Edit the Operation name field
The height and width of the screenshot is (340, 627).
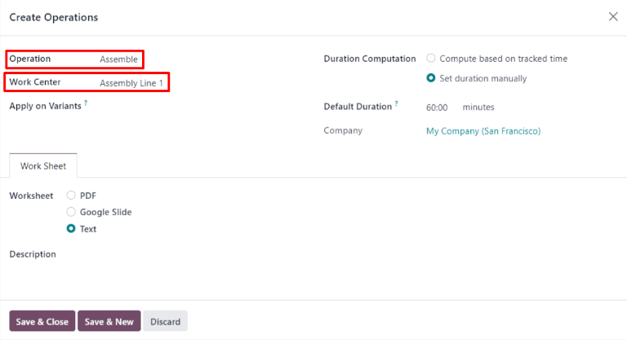click(x=118, y=60)
